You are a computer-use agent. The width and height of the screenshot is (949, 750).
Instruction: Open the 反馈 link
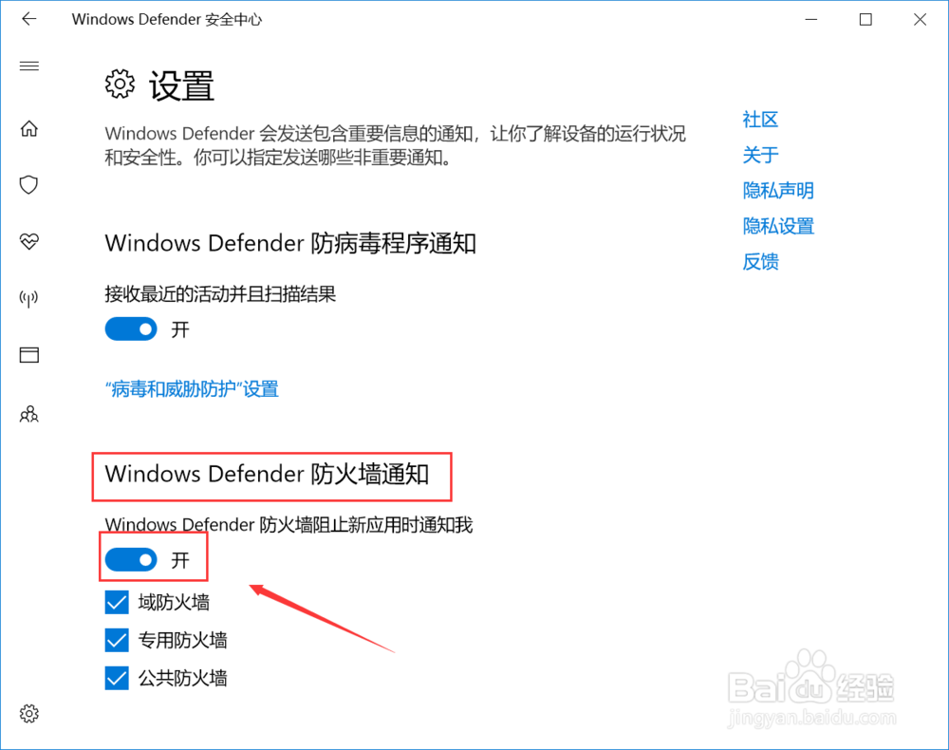pyautogui.click(x=761, y=262)
